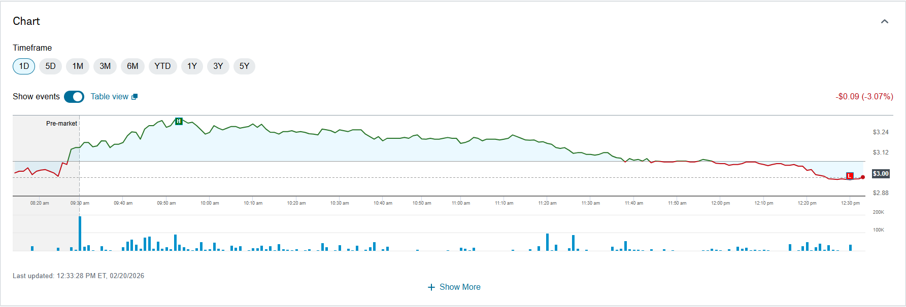Click the $3.24 price axis label
Image resolution: width=906 pixels, height=307 pixels.
(x=881, y=132)
